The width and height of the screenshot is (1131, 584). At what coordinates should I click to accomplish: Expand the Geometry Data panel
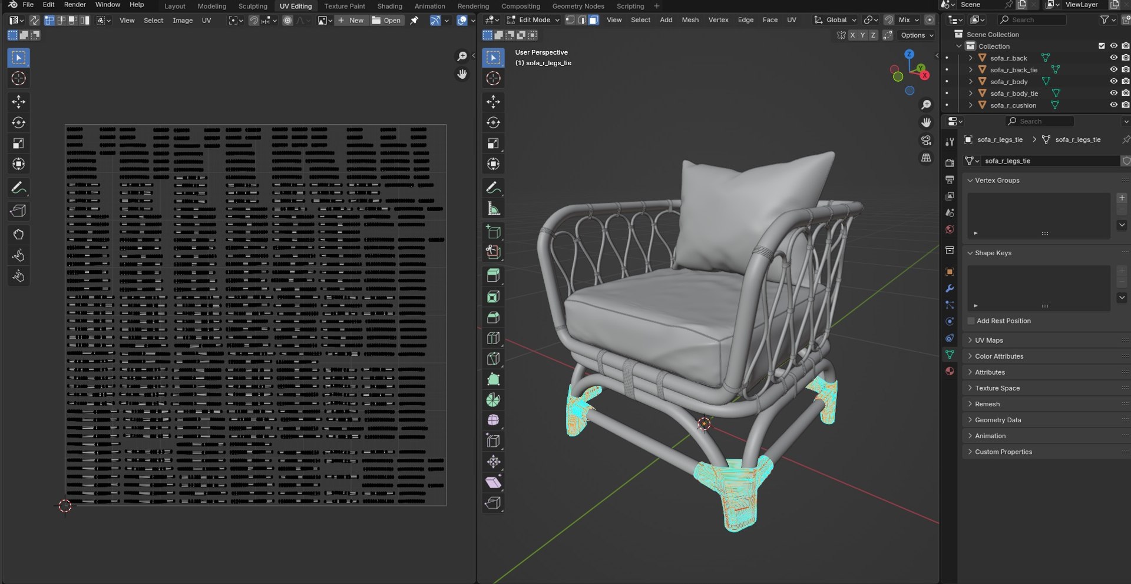[x=998, y=420]
